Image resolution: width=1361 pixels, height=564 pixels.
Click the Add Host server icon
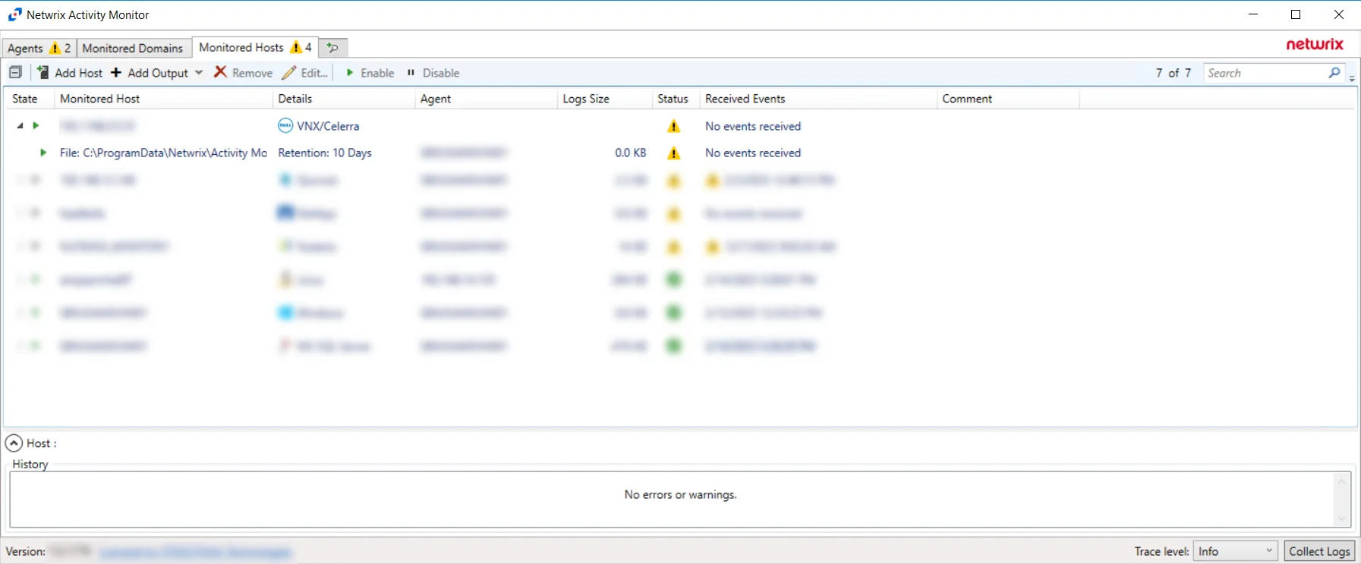point(43,72)
